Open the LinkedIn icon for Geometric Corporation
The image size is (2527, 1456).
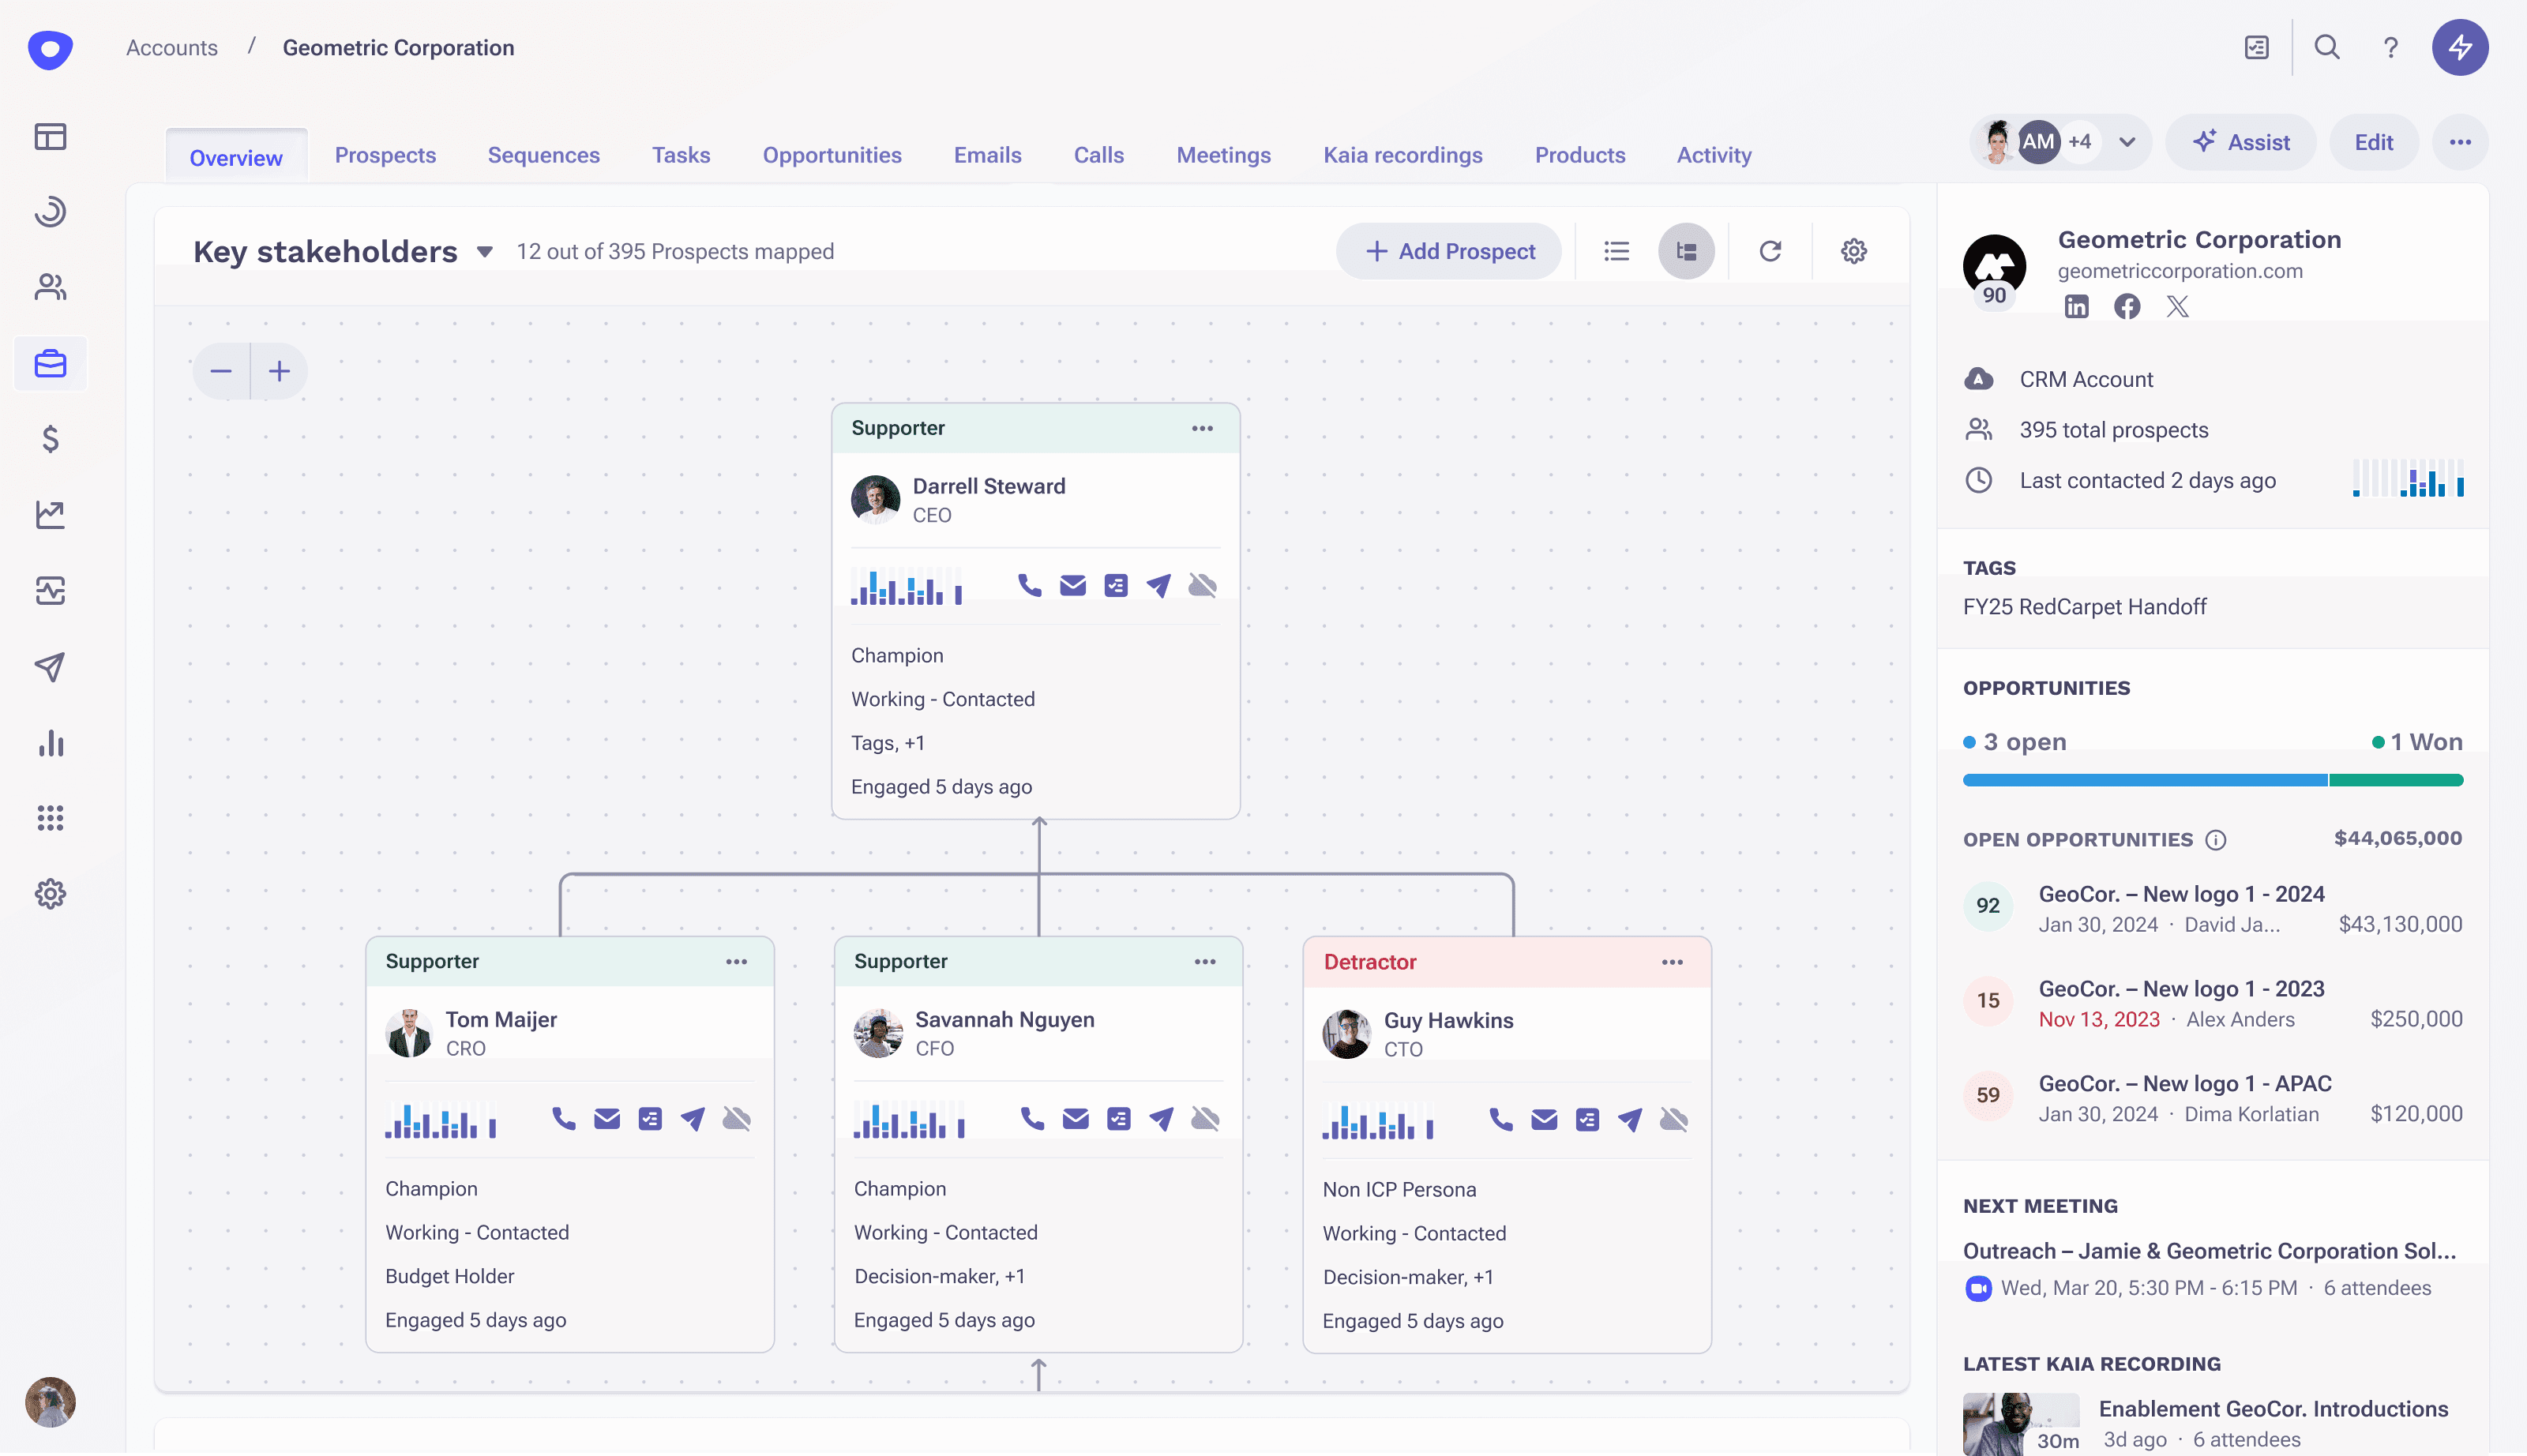pyautogui.click(x=2076, y=307)
